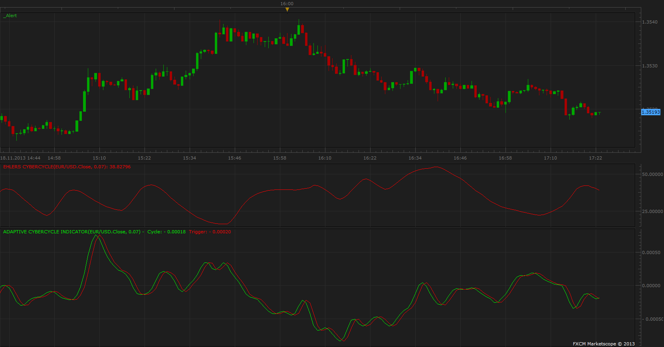Click the 1.3530 price axis label
This screenshot has height=347, width=664.
tap(650, 66)
